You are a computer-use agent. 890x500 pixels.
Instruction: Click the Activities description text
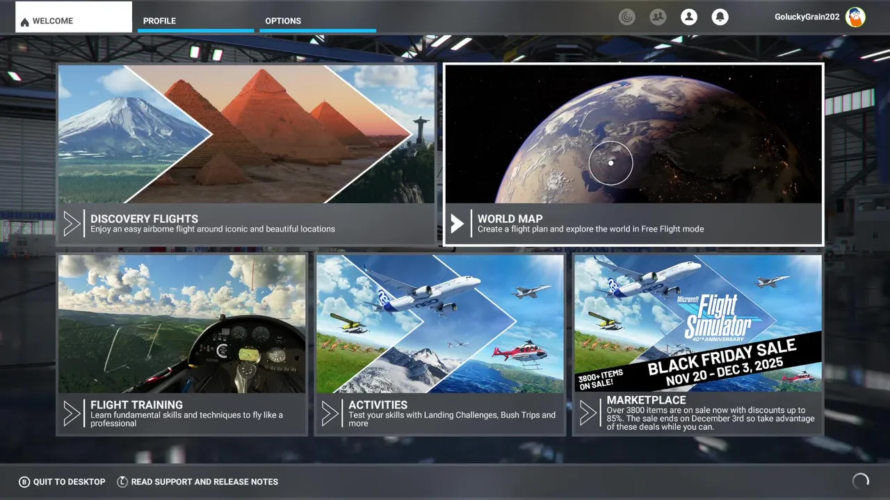coord(452,419)
